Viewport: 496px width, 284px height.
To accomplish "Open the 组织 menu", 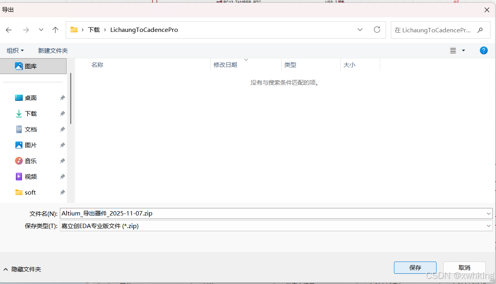I will pyautogui.click(x=15, y=50).
